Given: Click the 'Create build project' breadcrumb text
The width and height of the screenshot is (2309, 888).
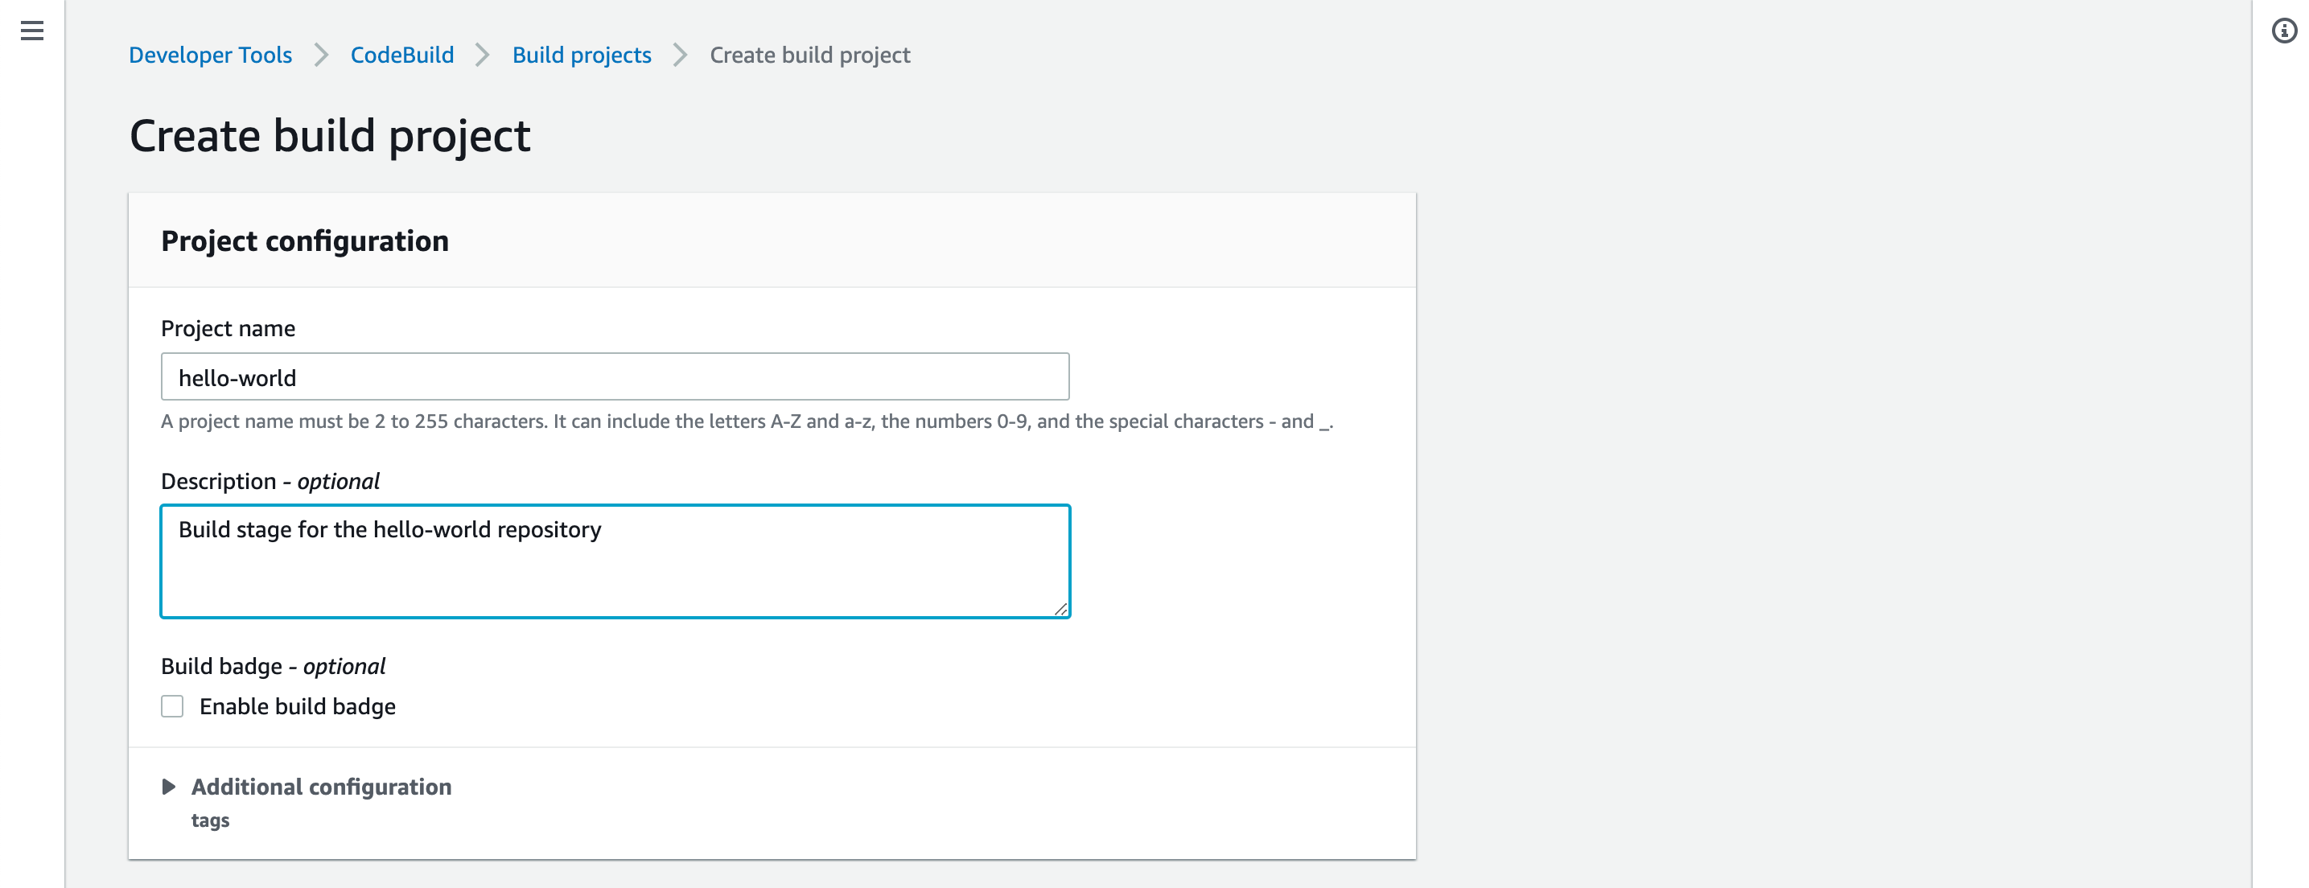Looking at the screenshot, I should (x=809, y=55).
